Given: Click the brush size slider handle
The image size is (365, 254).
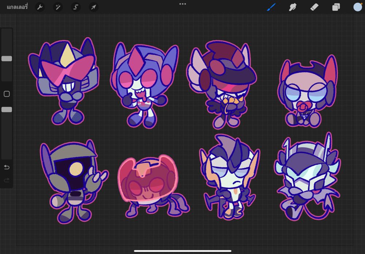Looking at the screenshot, I should pos(7,58).
